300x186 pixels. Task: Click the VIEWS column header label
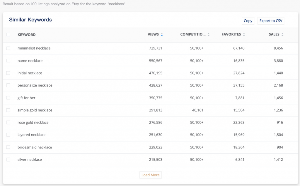153,35
